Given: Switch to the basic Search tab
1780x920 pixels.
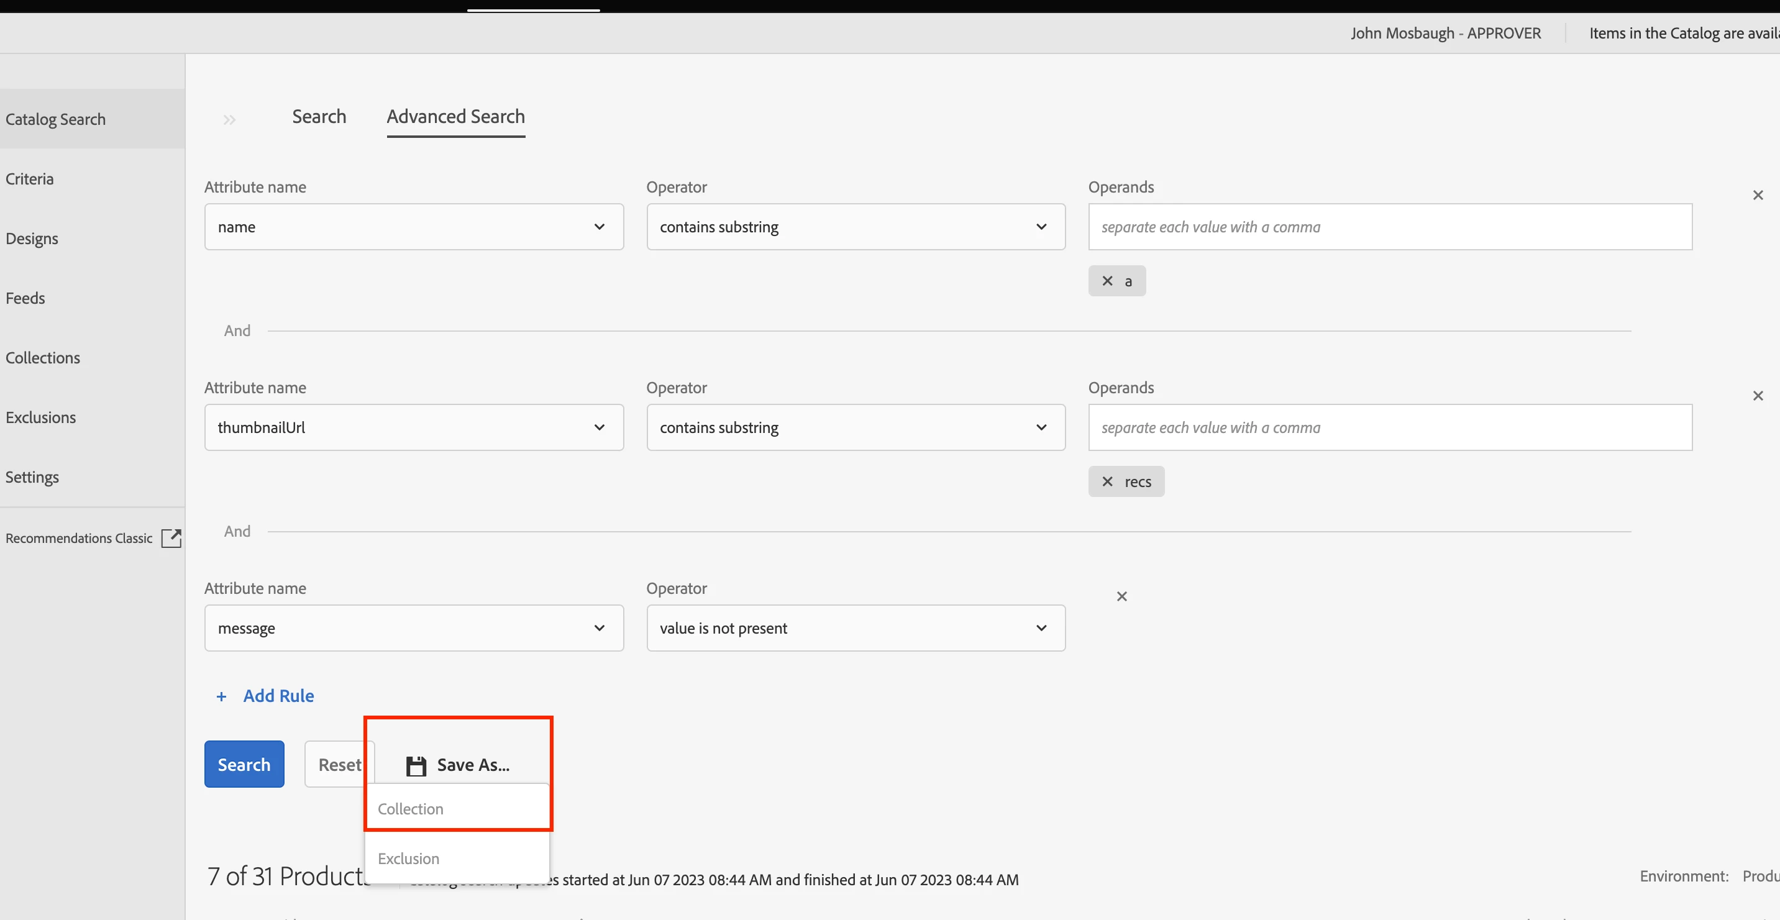Looking at the screenshot, I should (319, 117).
